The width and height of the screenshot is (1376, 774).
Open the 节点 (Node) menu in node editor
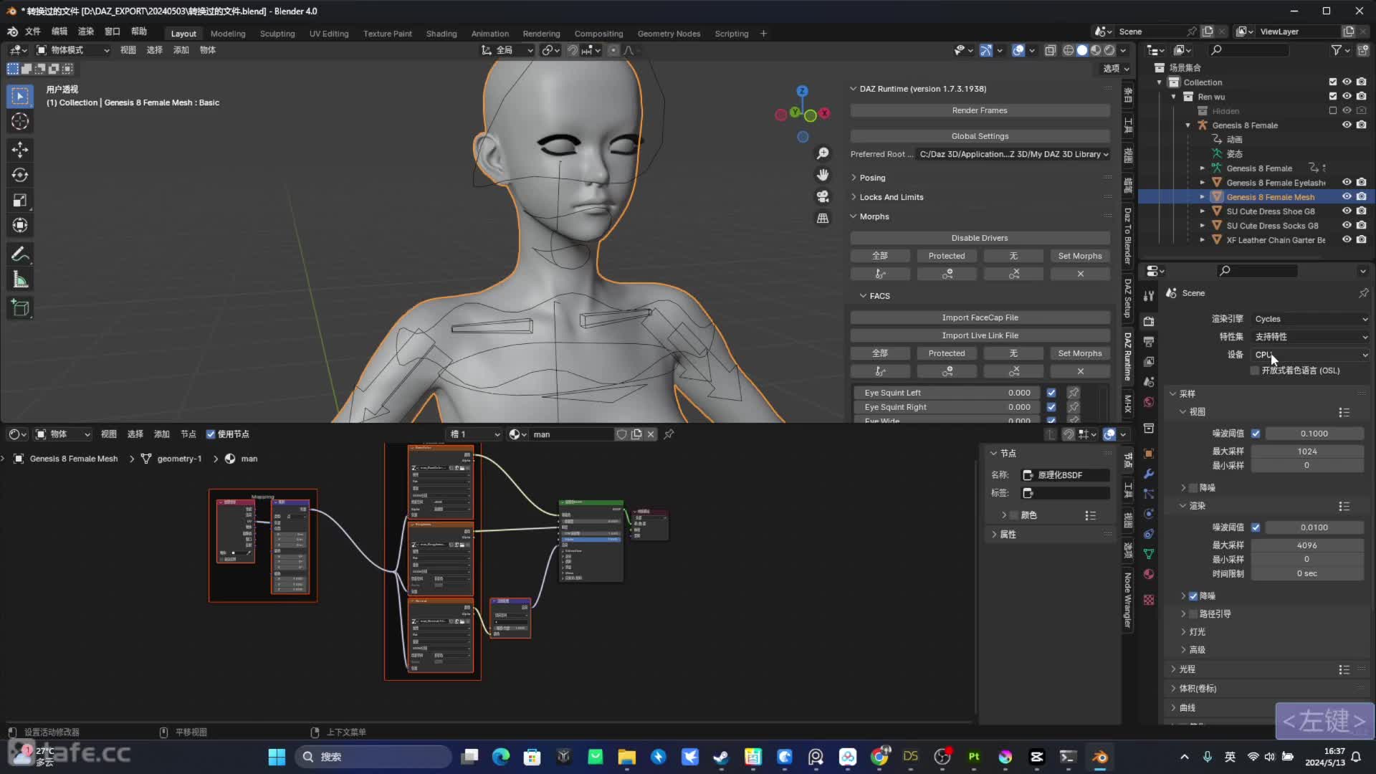(x=188, y=434)
